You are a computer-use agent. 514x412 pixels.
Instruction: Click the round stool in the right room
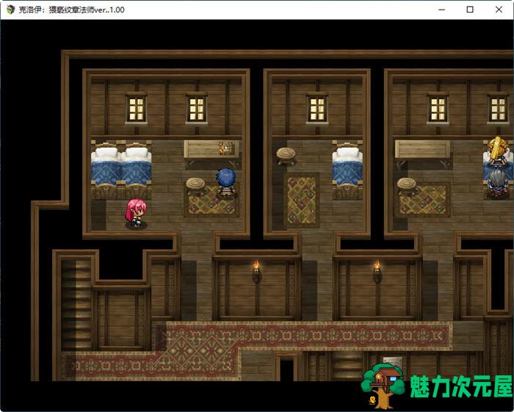coord(407,186)
